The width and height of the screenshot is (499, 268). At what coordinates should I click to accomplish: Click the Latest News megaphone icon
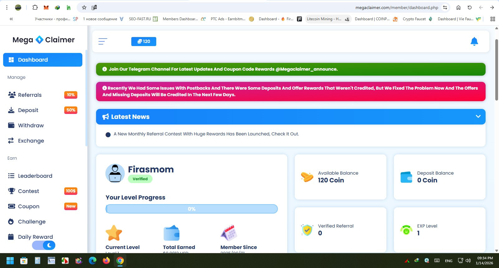106,117
